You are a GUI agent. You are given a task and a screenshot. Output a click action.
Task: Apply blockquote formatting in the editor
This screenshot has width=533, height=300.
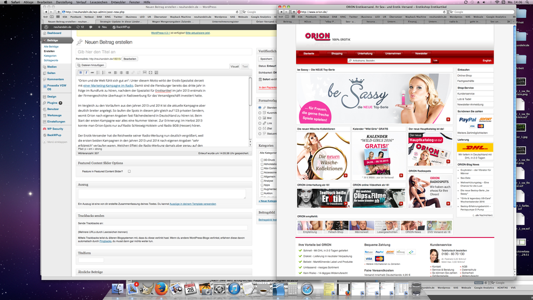pos(110,72)
